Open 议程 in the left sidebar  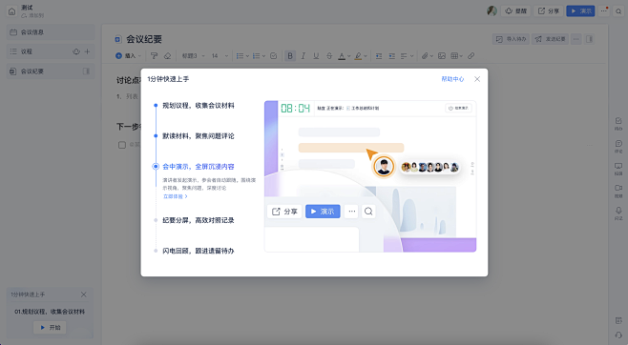tap(51, 51)
